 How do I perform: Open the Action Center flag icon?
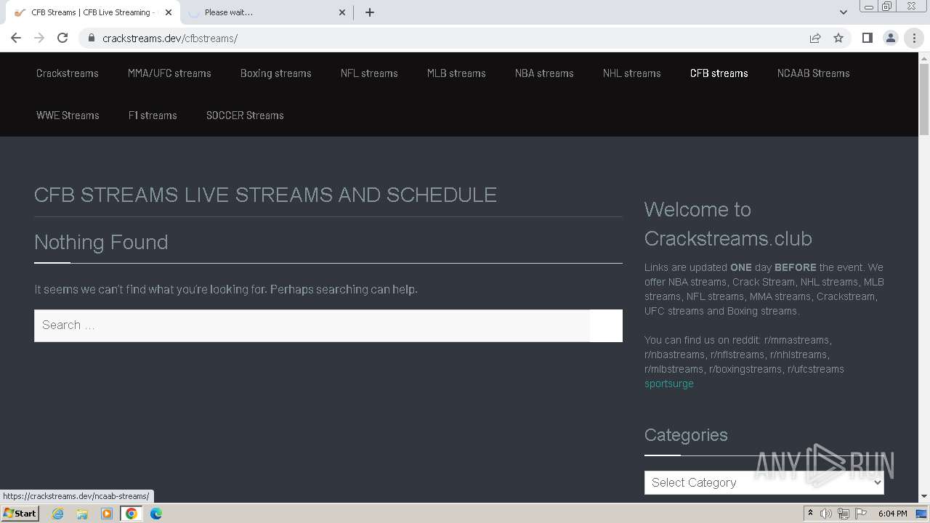click(861, 514)
